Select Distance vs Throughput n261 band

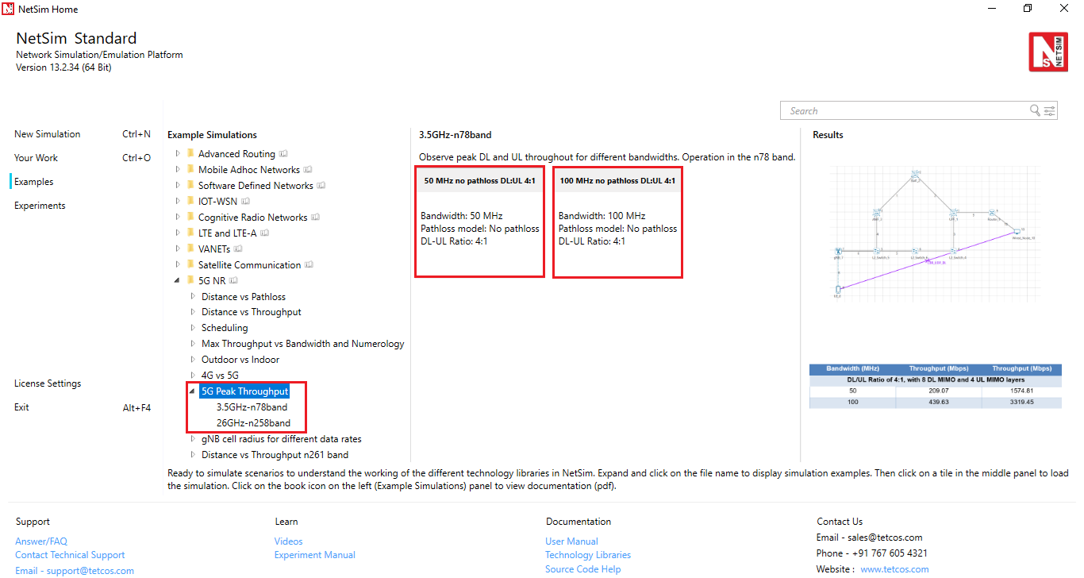[275, 455]
